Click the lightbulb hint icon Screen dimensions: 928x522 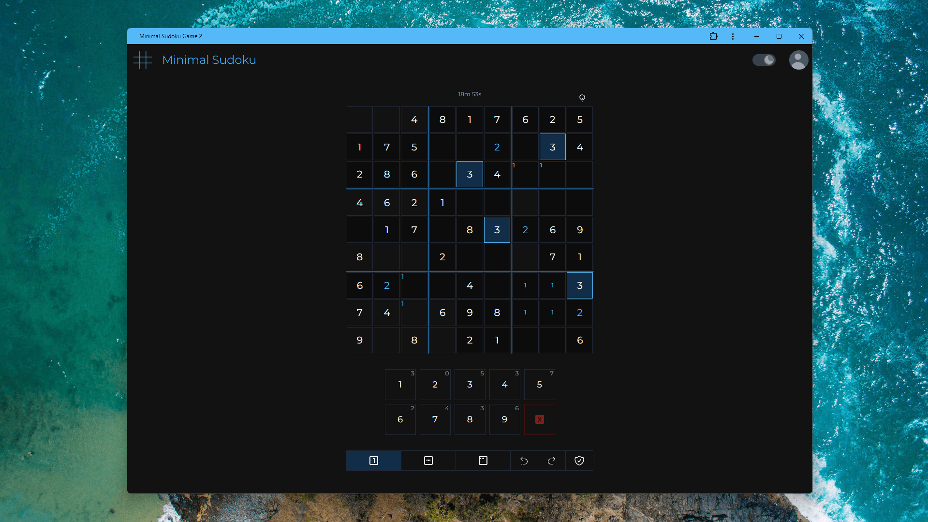point(582,98)
